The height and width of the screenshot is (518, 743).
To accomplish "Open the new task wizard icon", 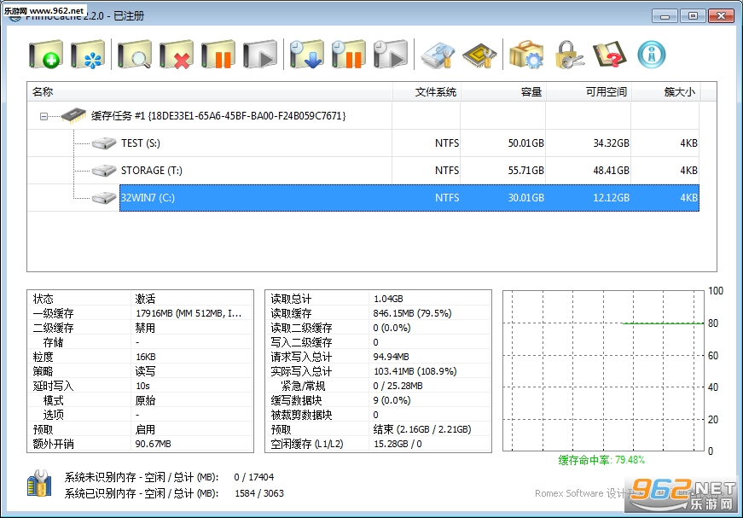I will [x=88, y=53].
